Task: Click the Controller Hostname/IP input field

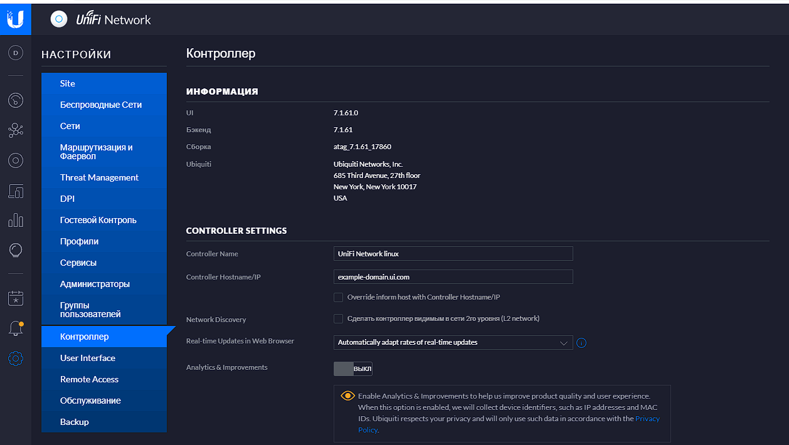Action: (x=453, y=276)
